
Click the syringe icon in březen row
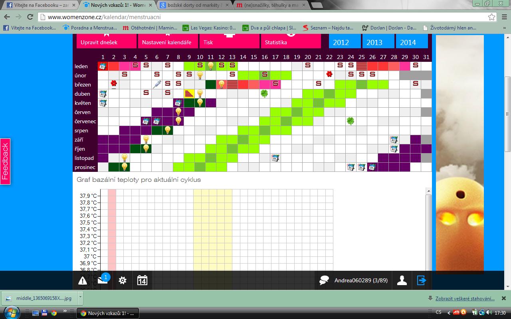click(x=157, y=85)
